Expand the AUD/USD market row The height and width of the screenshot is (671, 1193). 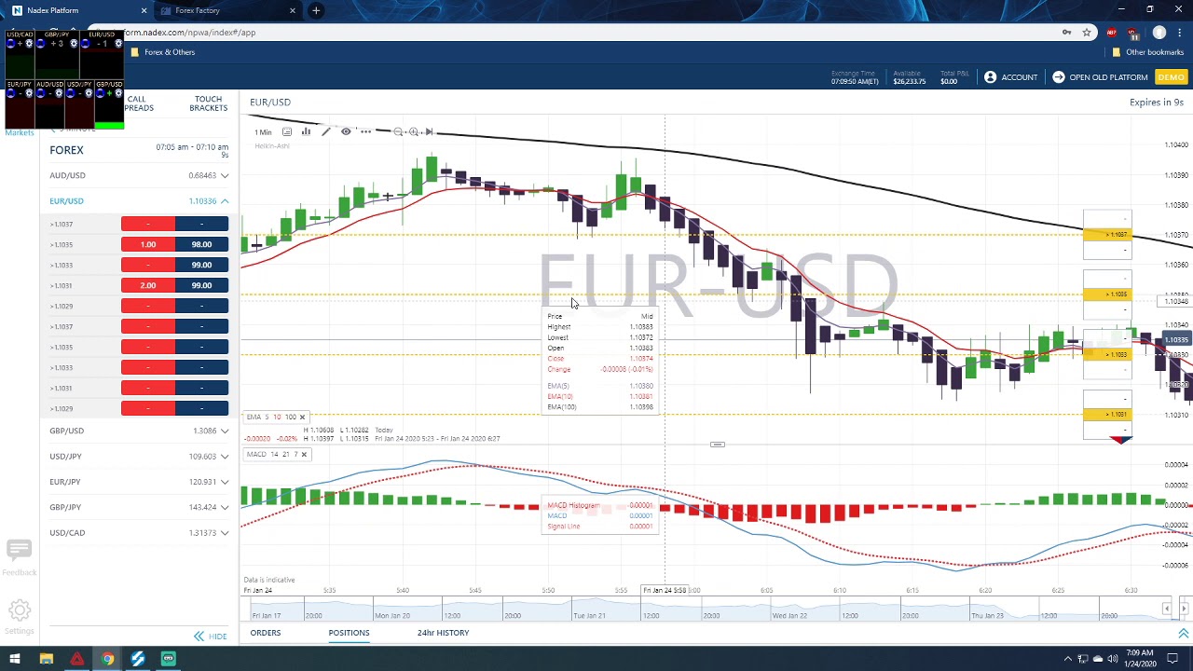pyautogui.click(x=139, y=175)
